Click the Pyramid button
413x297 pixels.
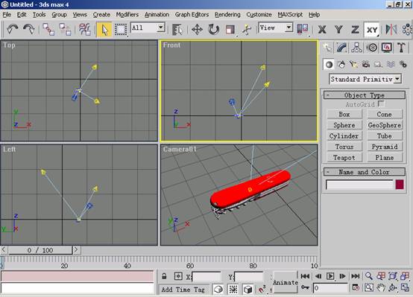[x=385, y=147]
